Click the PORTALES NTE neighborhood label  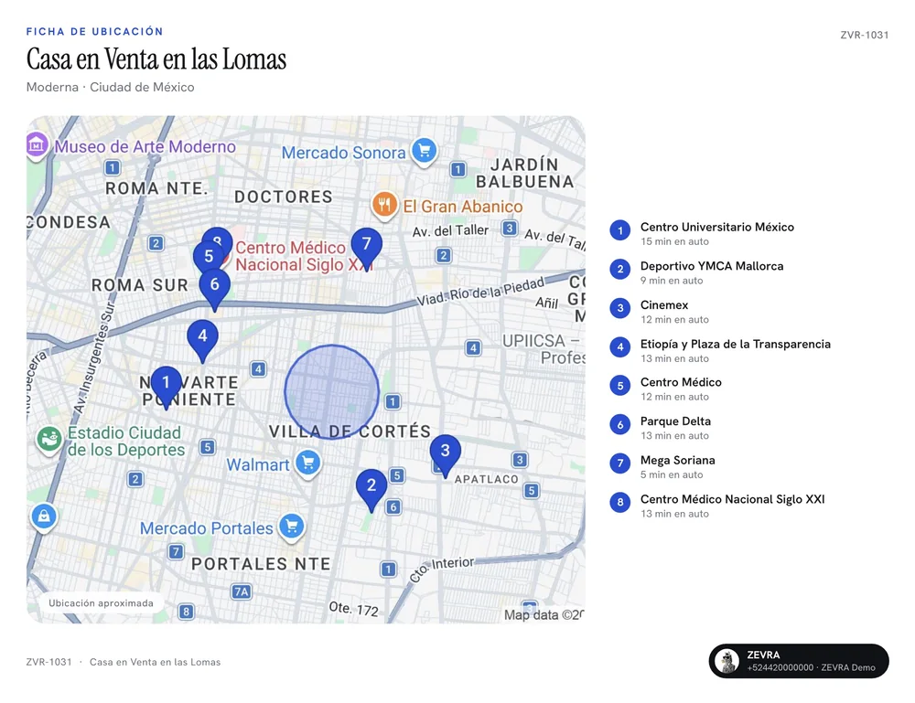(261, 564)
